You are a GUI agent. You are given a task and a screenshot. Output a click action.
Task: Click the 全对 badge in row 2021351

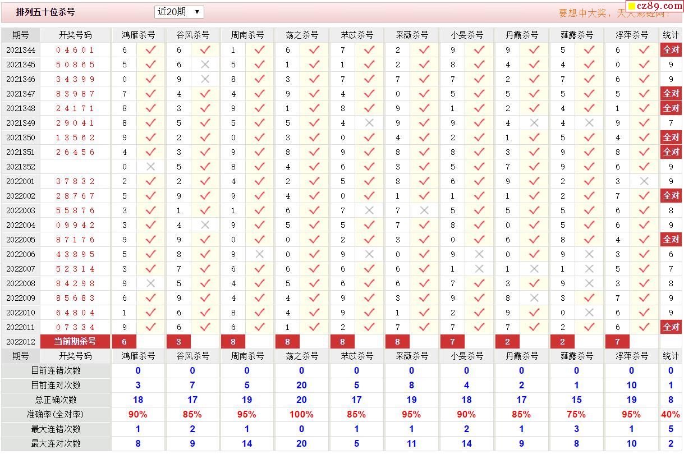pyautogui.click(x=671, y=152)
